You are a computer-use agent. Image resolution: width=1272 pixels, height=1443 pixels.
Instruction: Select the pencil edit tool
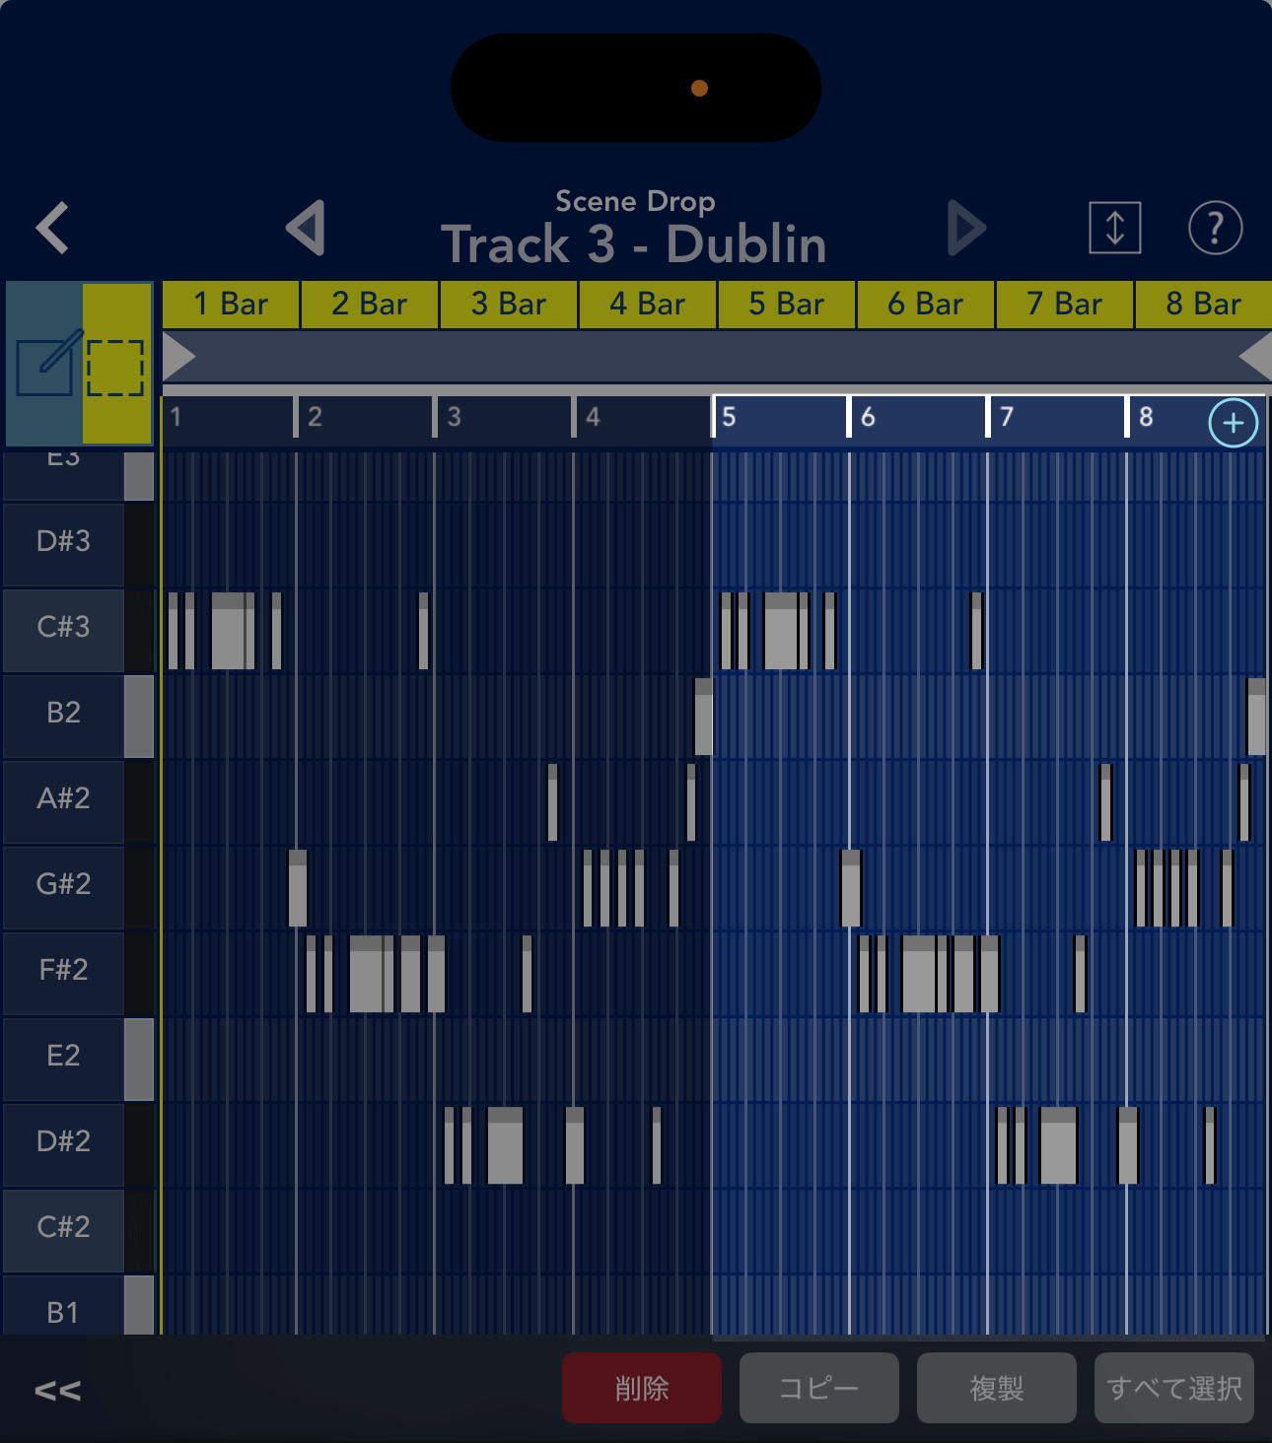[45, 365]
